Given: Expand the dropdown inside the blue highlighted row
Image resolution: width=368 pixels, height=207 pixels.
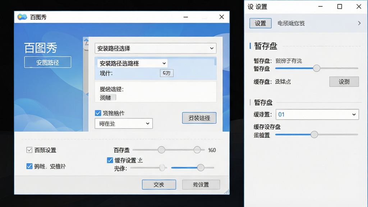Looking at the screenshot, I should [132, 63].
